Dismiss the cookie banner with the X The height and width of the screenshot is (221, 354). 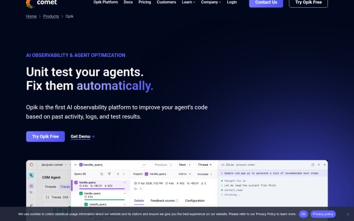pyautogui.click(x=348, y=214)
